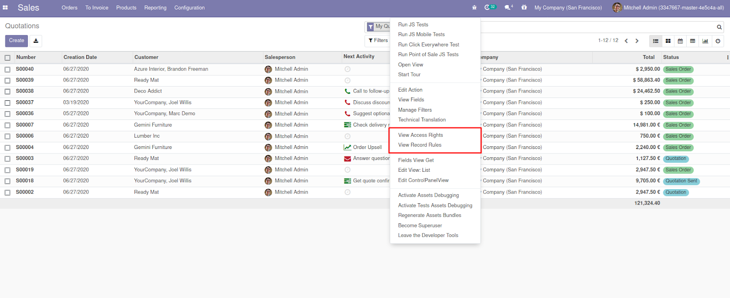The height and width of the screenshot is (298, 730).
Task: Choose Edit Action in debug menu
Action: tap(410, 90)
